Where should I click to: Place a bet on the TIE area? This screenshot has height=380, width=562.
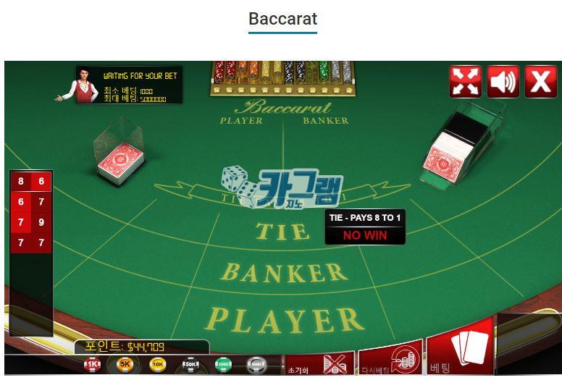[x=282, y=232]
